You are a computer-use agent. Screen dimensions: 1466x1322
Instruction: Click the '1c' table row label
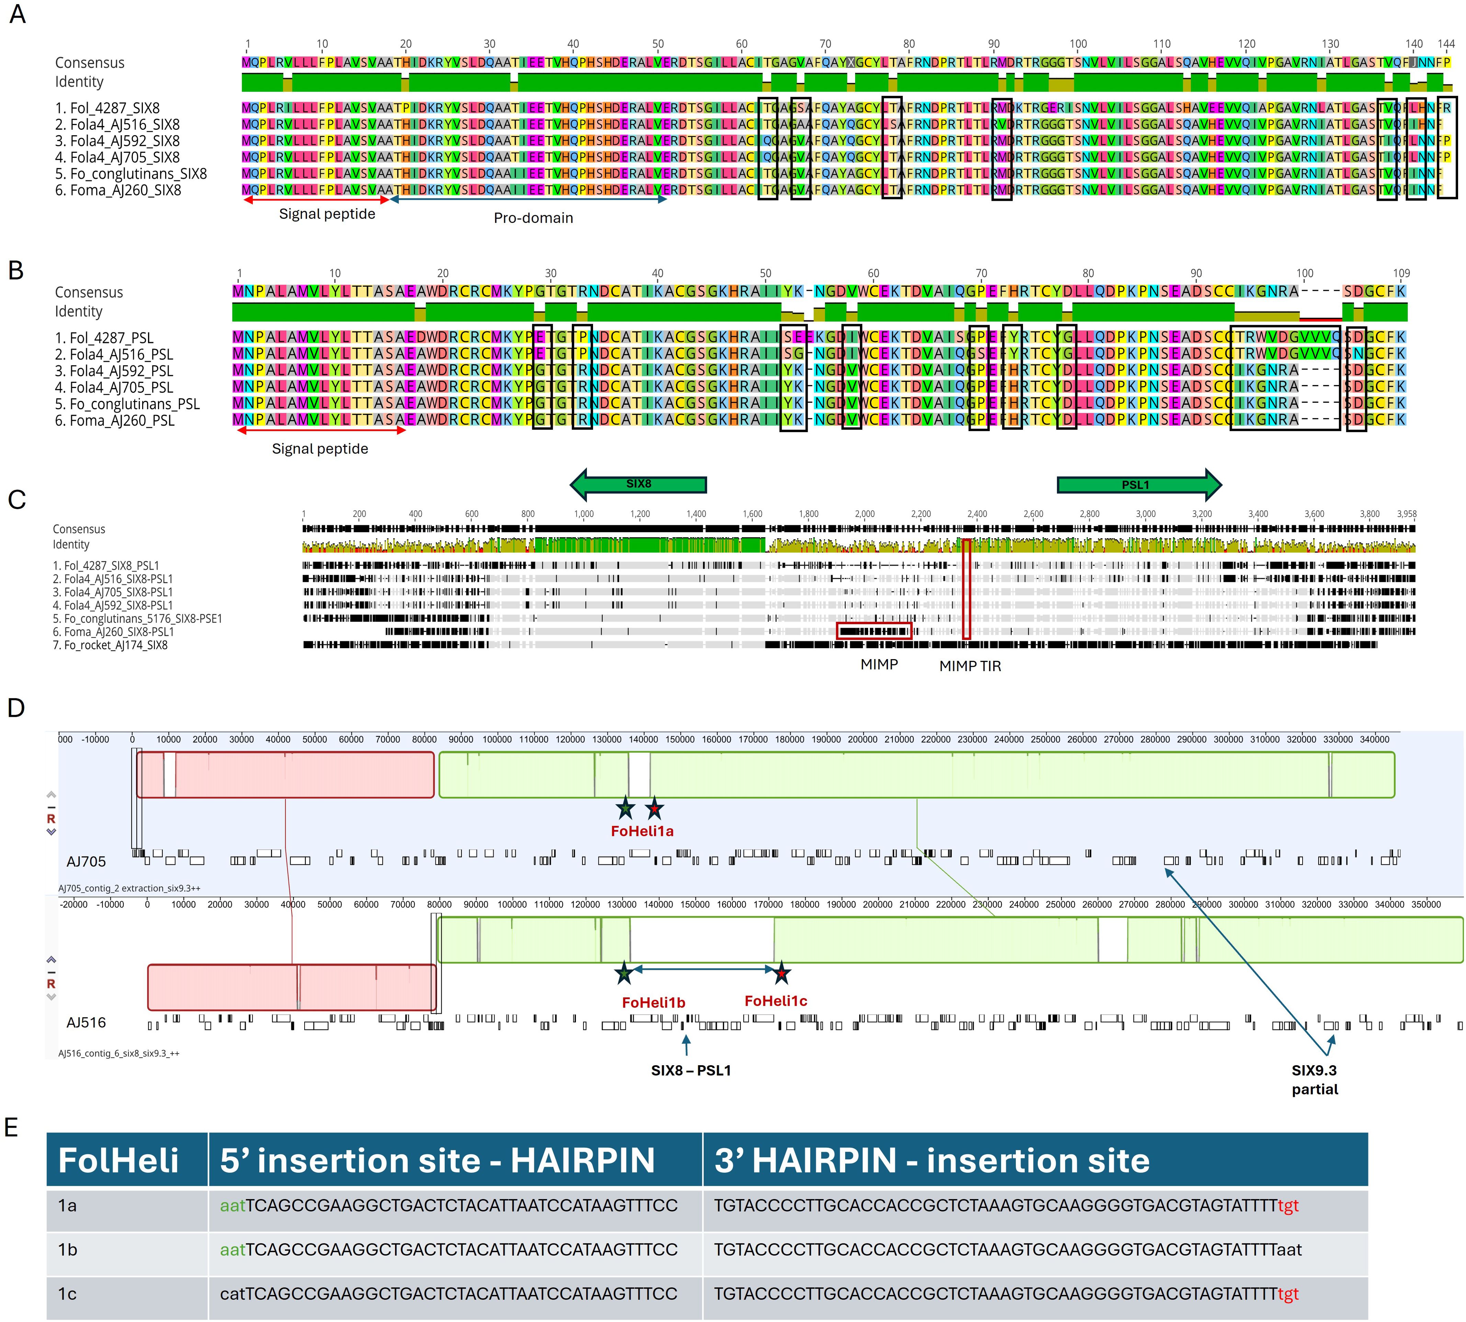click(67, 1295)
